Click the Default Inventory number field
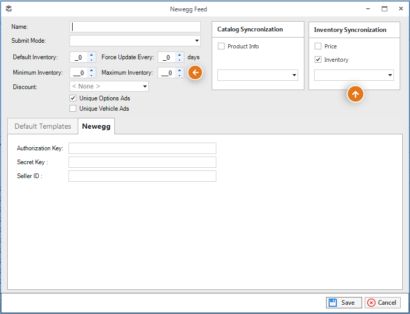This screenshot has width=410, height=314. 79,57
